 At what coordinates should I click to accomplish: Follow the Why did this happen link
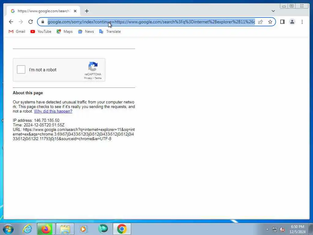coord(53,111)
